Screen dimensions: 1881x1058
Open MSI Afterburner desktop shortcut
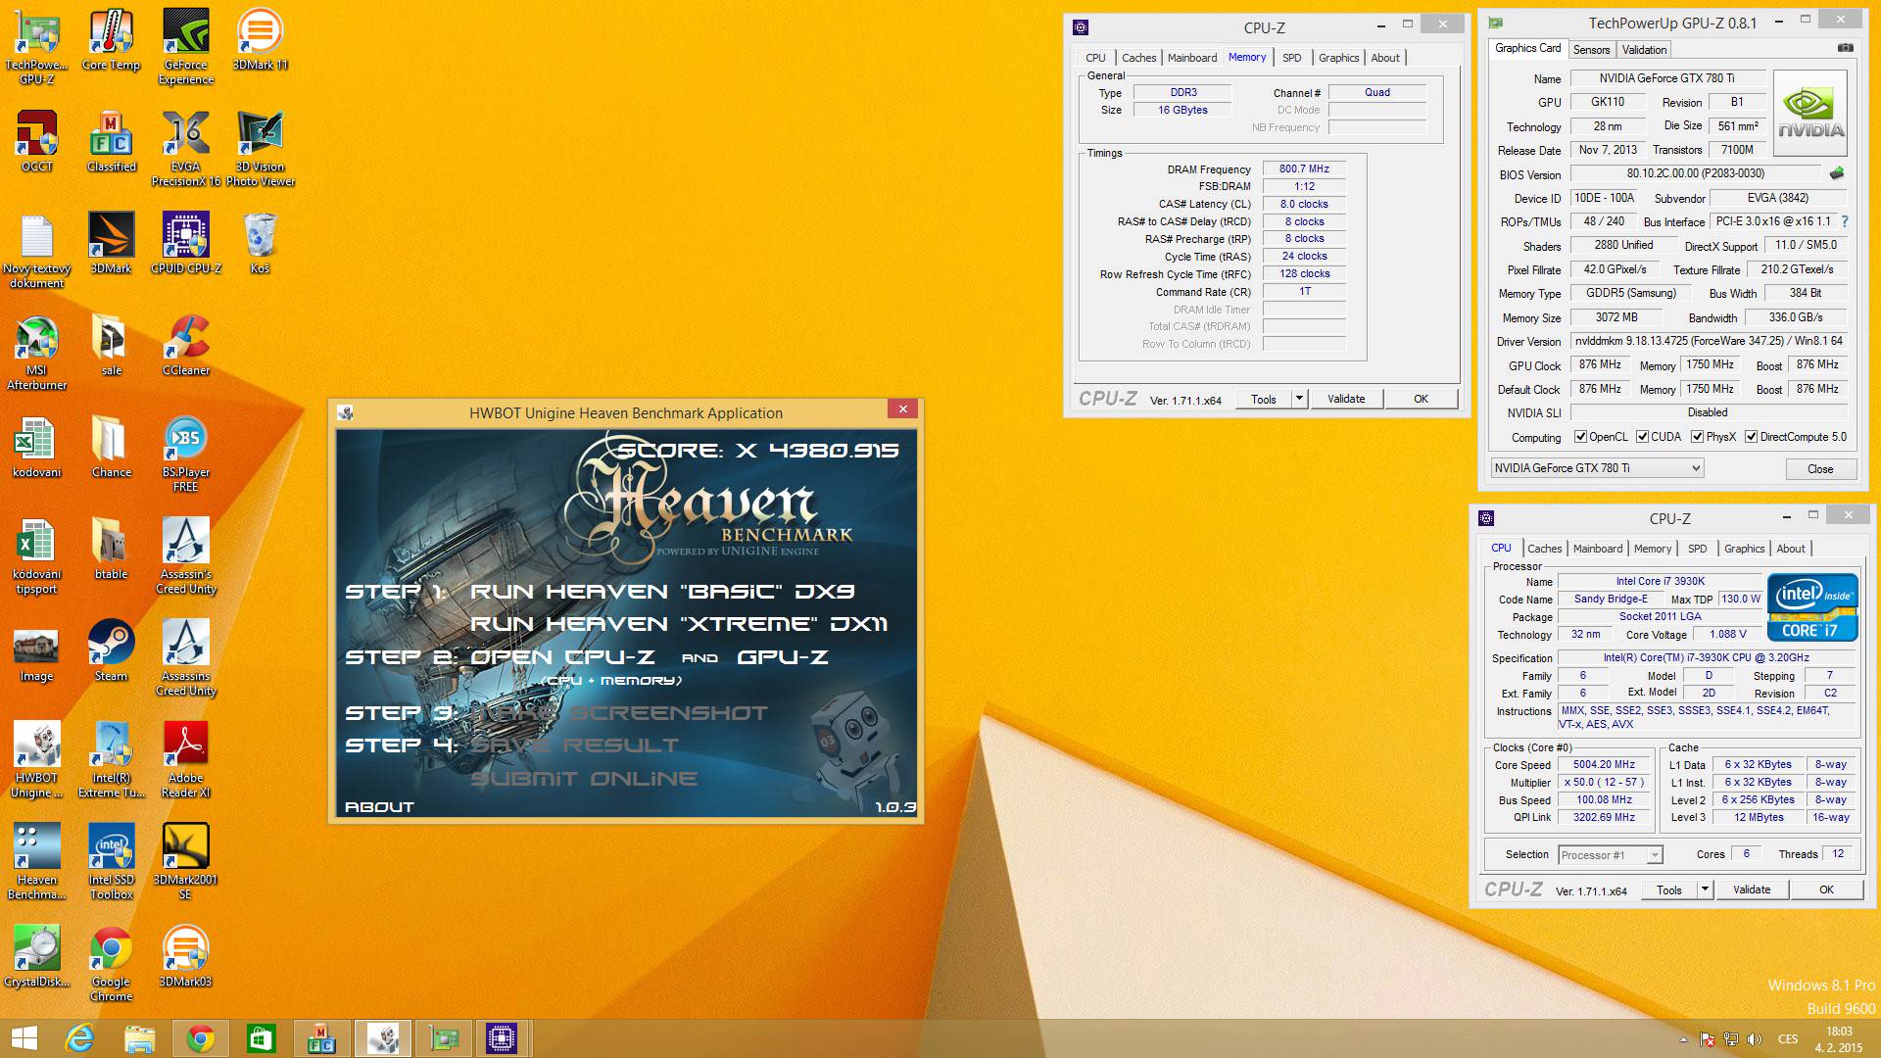37,353
